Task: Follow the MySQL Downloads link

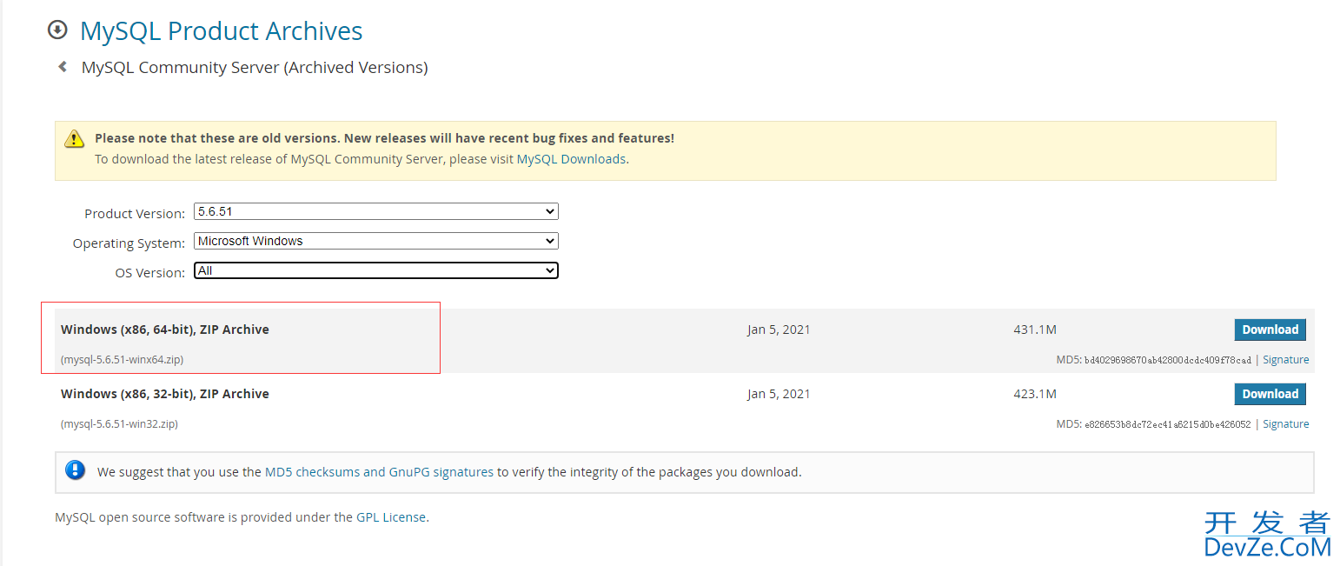Action: click(x=571, y=159)
